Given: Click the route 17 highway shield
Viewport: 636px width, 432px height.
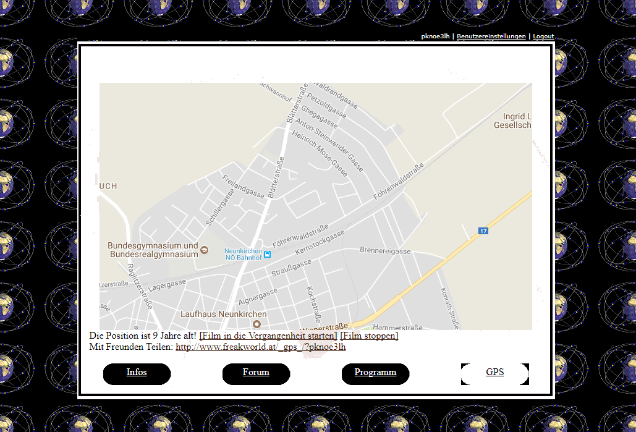Looking at the screenshot, I should (483, 231).
